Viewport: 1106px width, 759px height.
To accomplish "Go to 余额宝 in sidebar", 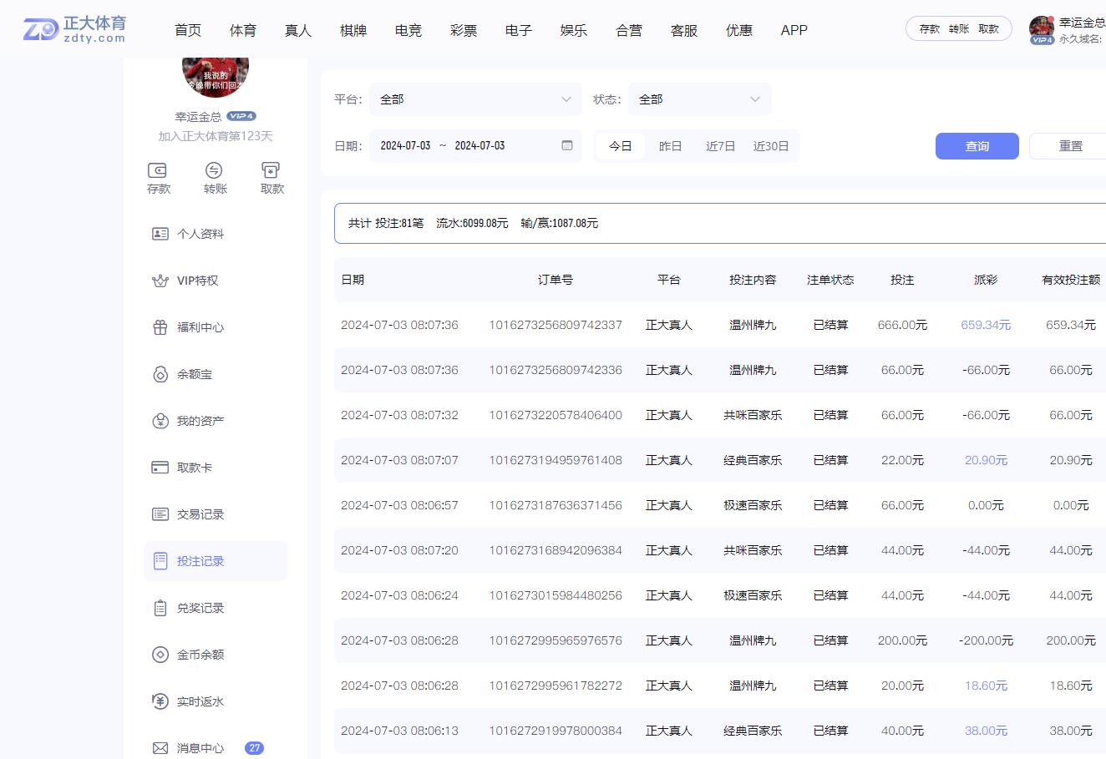I will (195, 374).
